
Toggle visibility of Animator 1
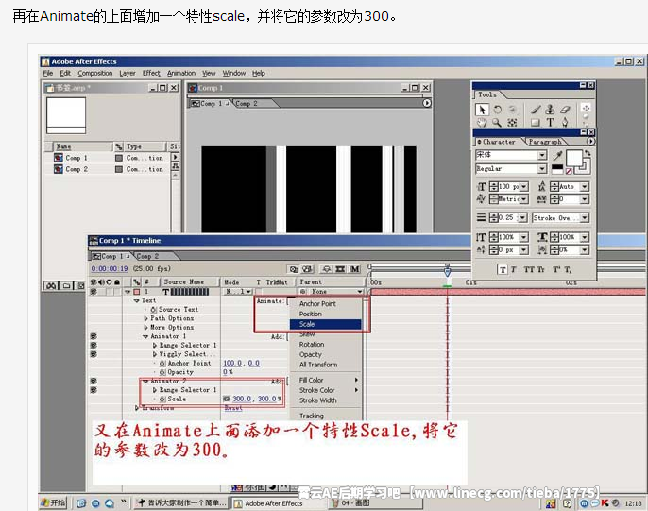click(x=94, y=336)
